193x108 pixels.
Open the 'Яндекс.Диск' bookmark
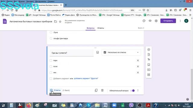point(68,15)
